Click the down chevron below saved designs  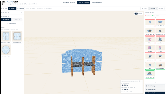(x=155, y=83)
